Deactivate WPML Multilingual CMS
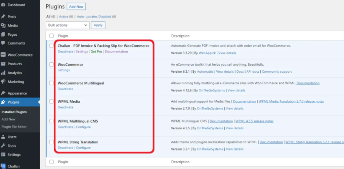 tap(66, 127)
